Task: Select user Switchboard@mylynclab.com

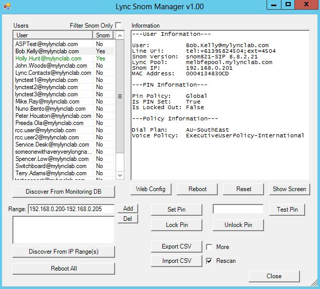Action: [x=64, y=166]
